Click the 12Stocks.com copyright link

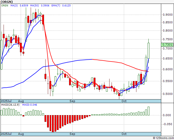(163, 138)
